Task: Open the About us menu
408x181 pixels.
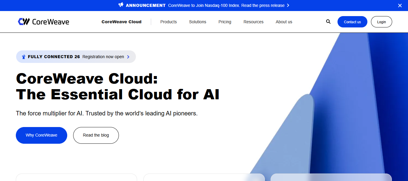Action: pos(284,22)
